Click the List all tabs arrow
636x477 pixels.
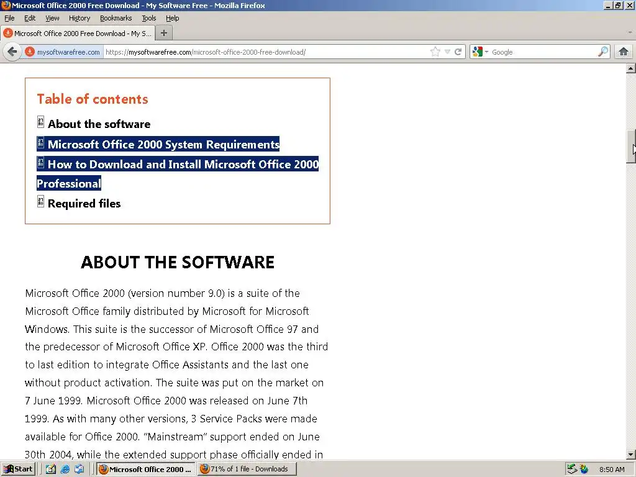click(x=630, y=32)
